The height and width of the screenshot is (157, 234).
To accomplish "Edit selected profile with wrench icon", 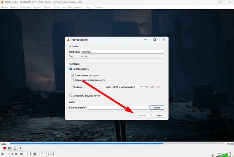I will click(147, 87).
